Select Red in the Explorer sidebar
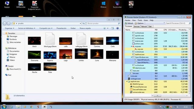The height and width of the screenshot is (109, 194). (x=8, y=75)
